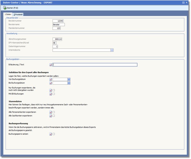Click into the Beraternummer field
The width and height of the screenshot is (191, 159).
click(x=57, y=21)
